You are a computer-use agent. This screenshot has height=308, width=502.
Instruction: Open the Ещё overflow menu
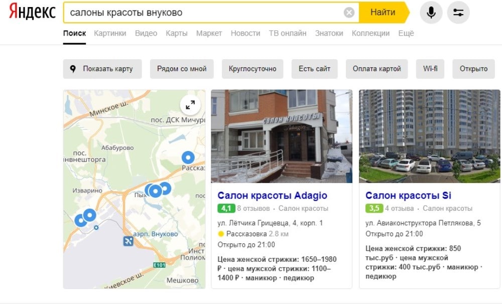tap(406, 33)
